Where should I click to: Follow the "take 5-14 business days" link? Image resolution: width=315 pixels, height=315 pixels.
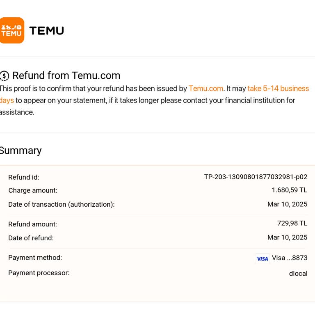tap(278, 89)
